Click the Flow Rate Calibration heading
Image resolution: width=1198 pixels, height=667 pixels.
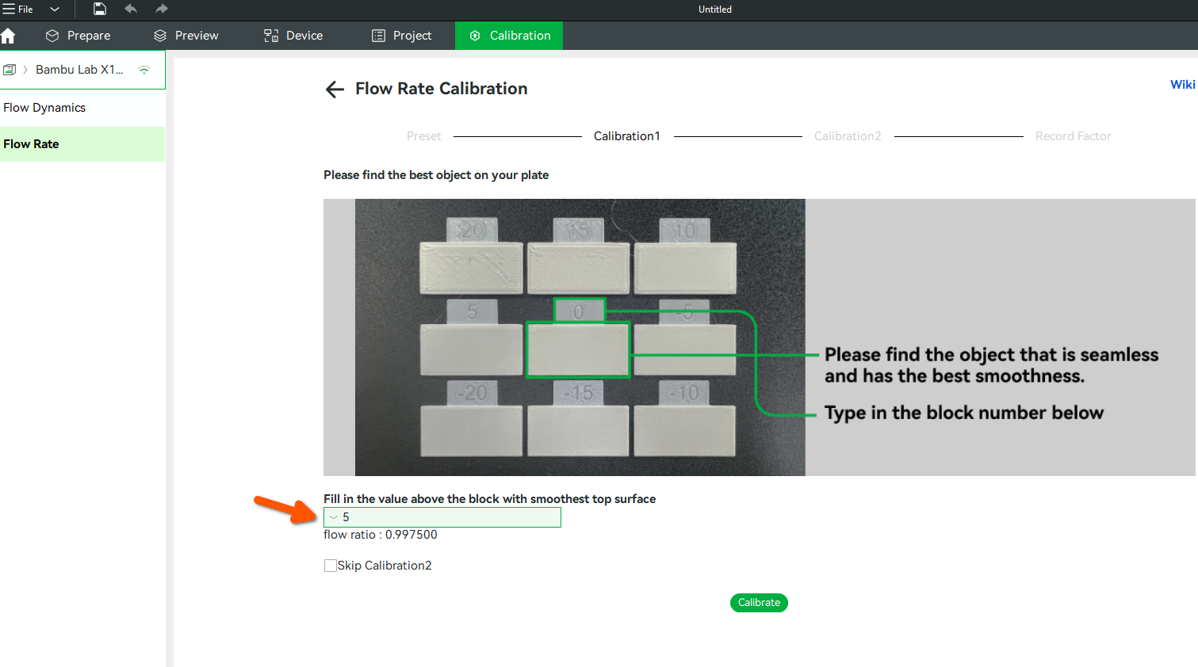(x=442, y=89)
